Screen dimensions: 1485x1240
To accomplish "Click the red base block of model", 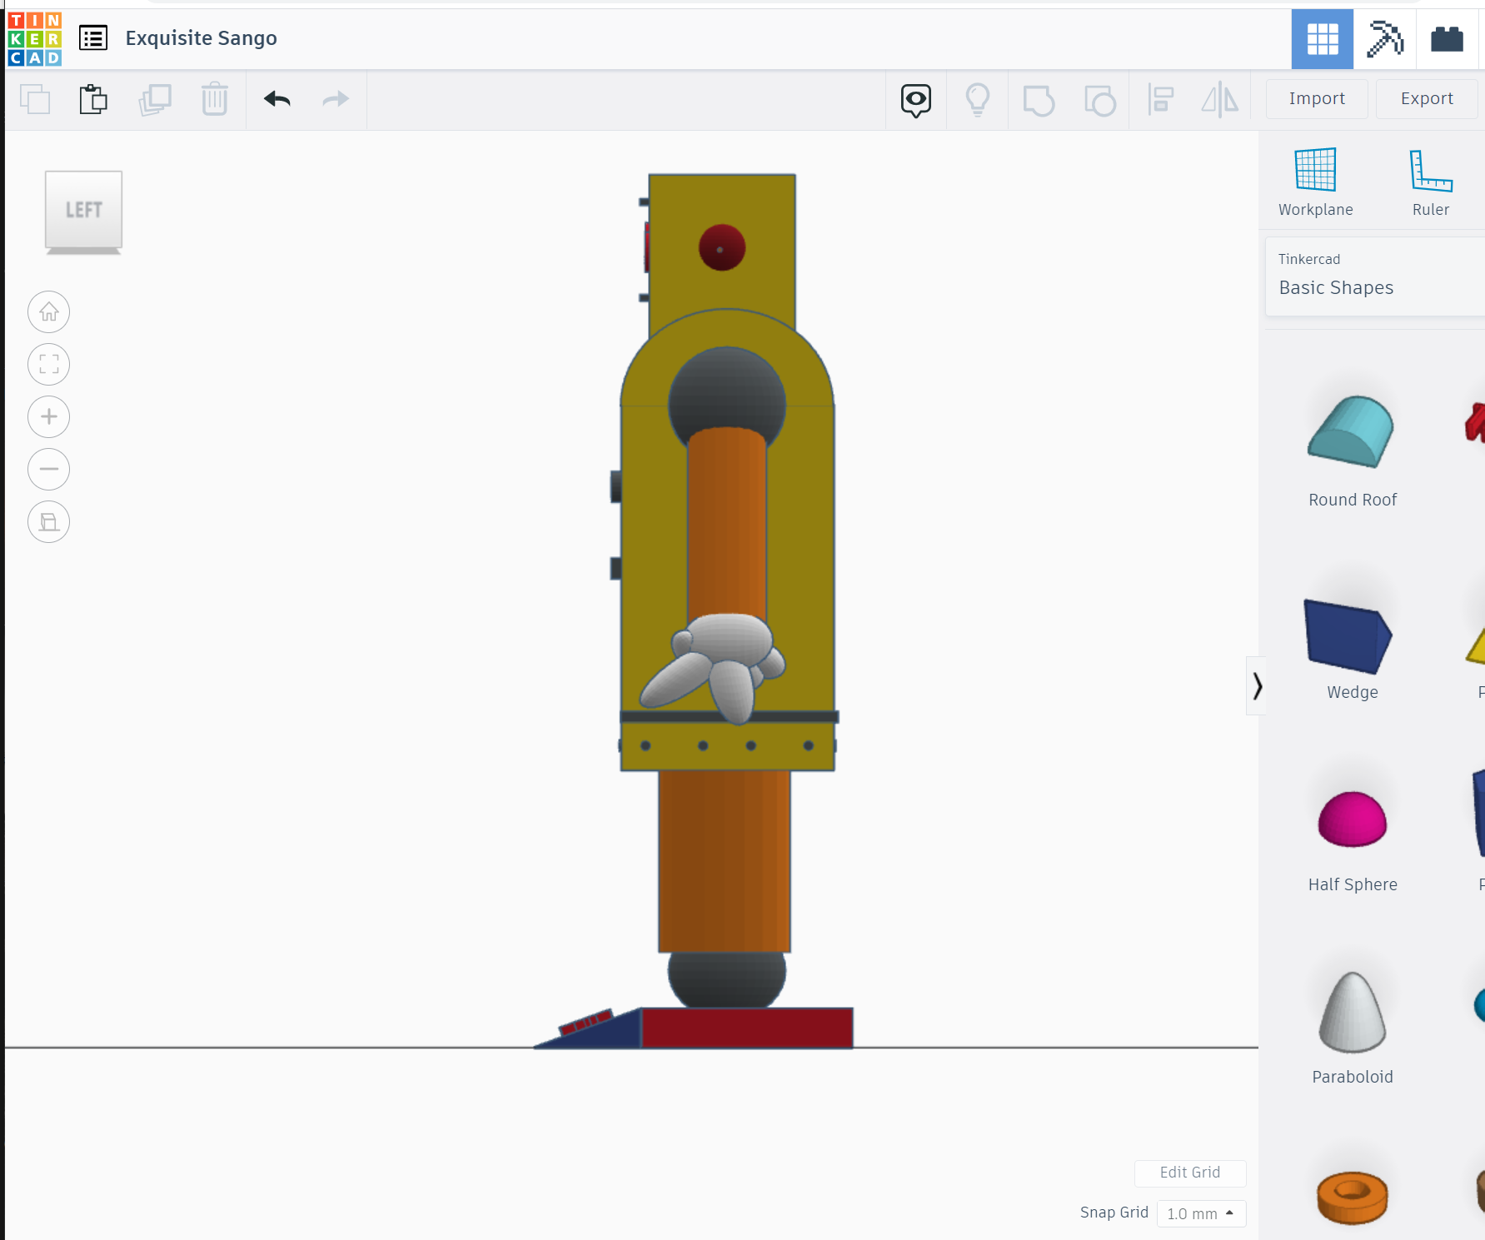I will [x=747, y=1028].
